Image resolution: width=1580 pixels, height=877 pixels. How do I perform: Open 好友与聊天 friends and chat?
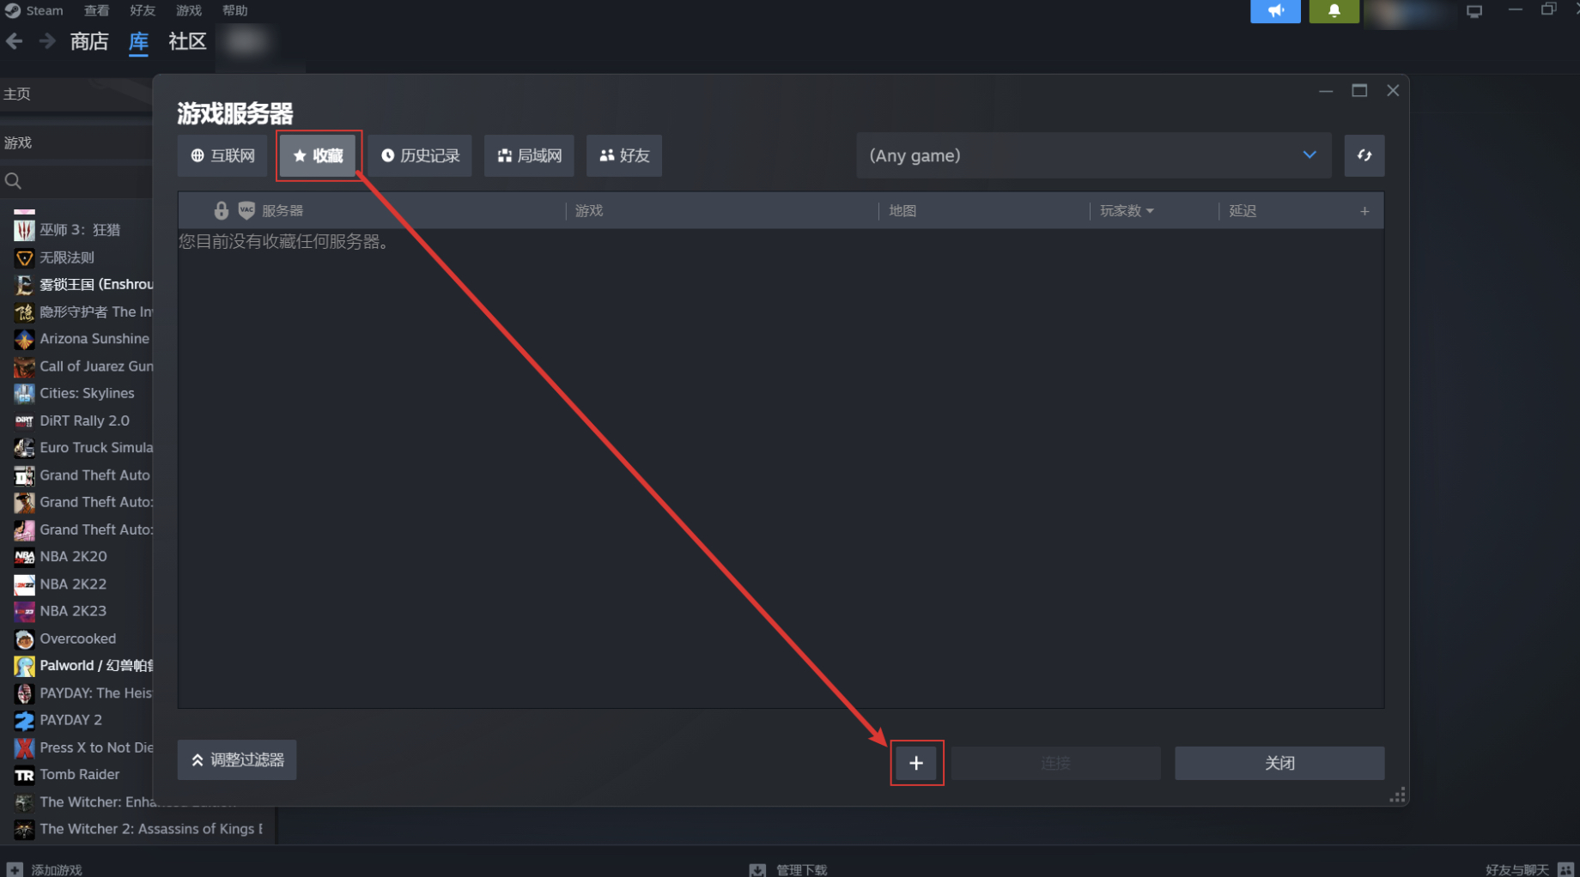click(x=1530, y=869)
